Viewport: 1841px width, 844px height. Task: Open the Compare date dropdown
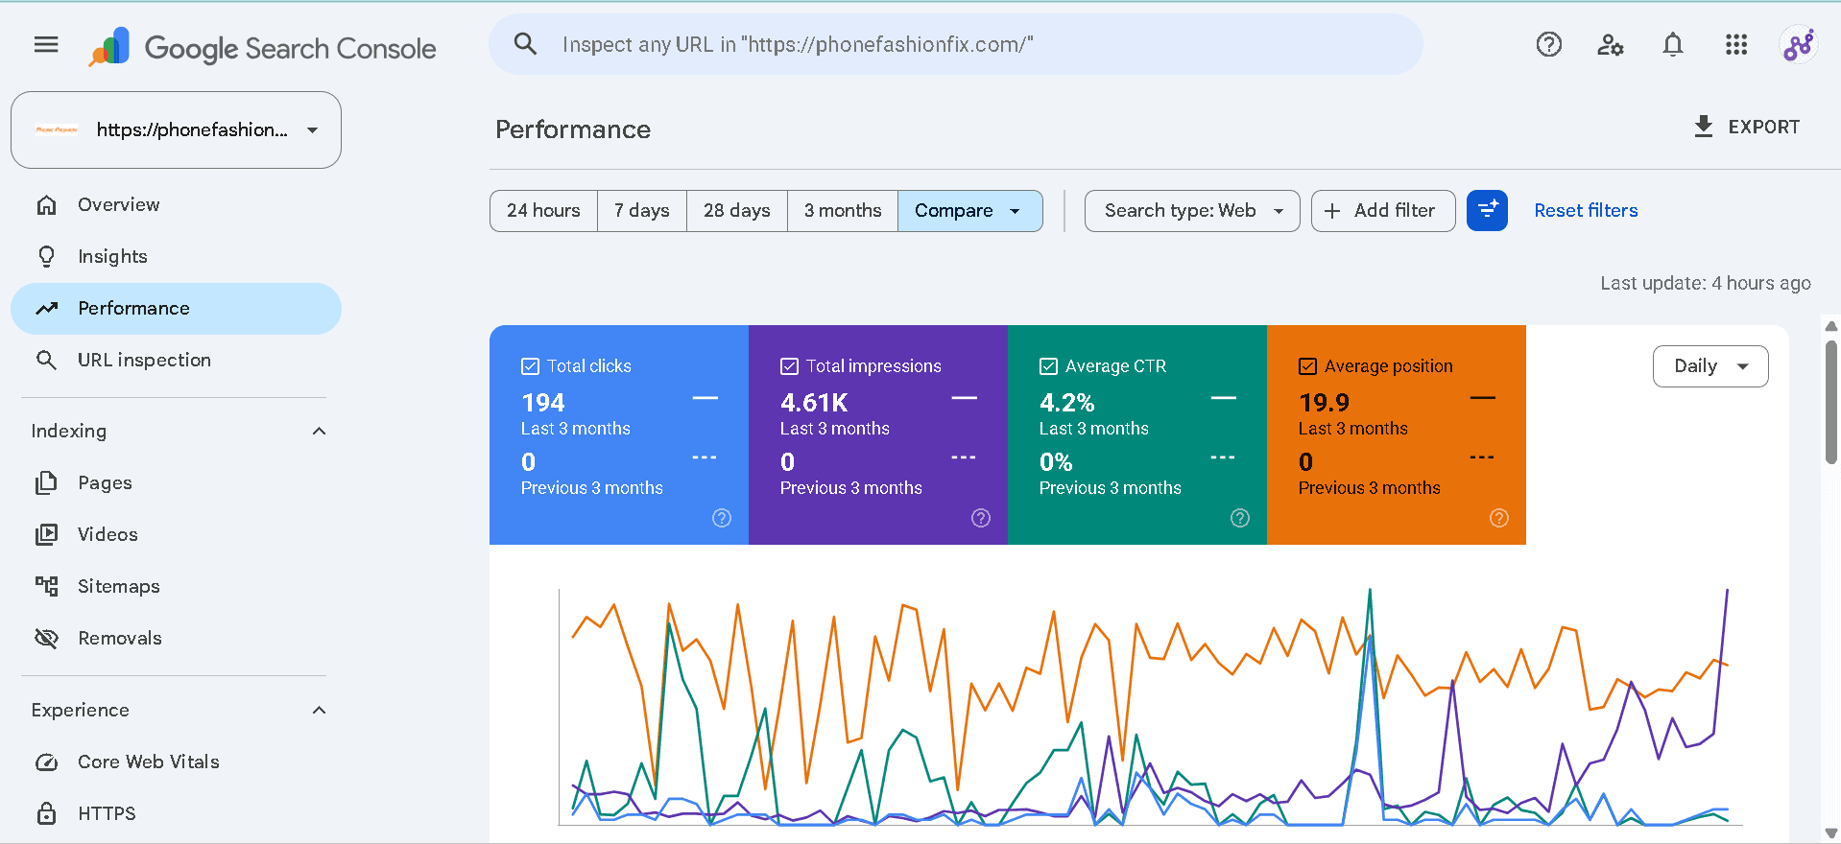pos(969,211)
